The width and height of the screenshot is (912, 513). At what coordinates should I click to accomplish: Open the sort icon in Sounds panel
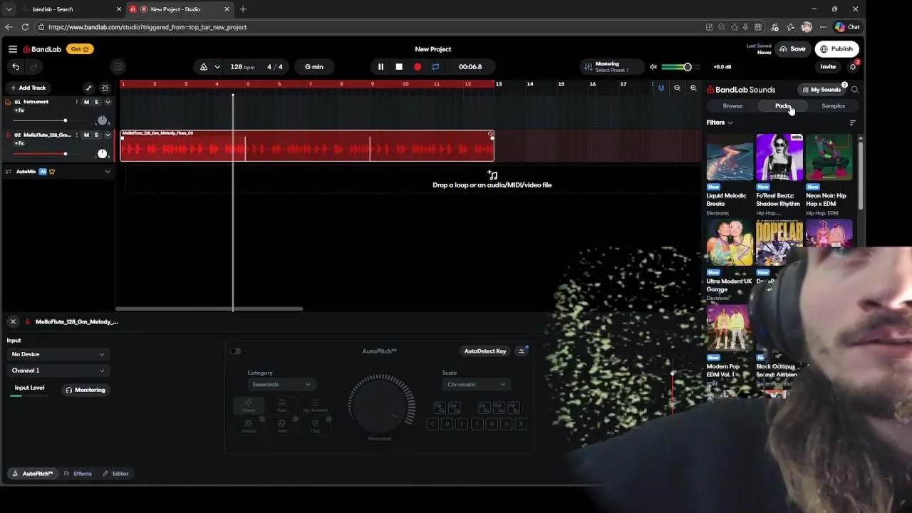coord(852,123)
